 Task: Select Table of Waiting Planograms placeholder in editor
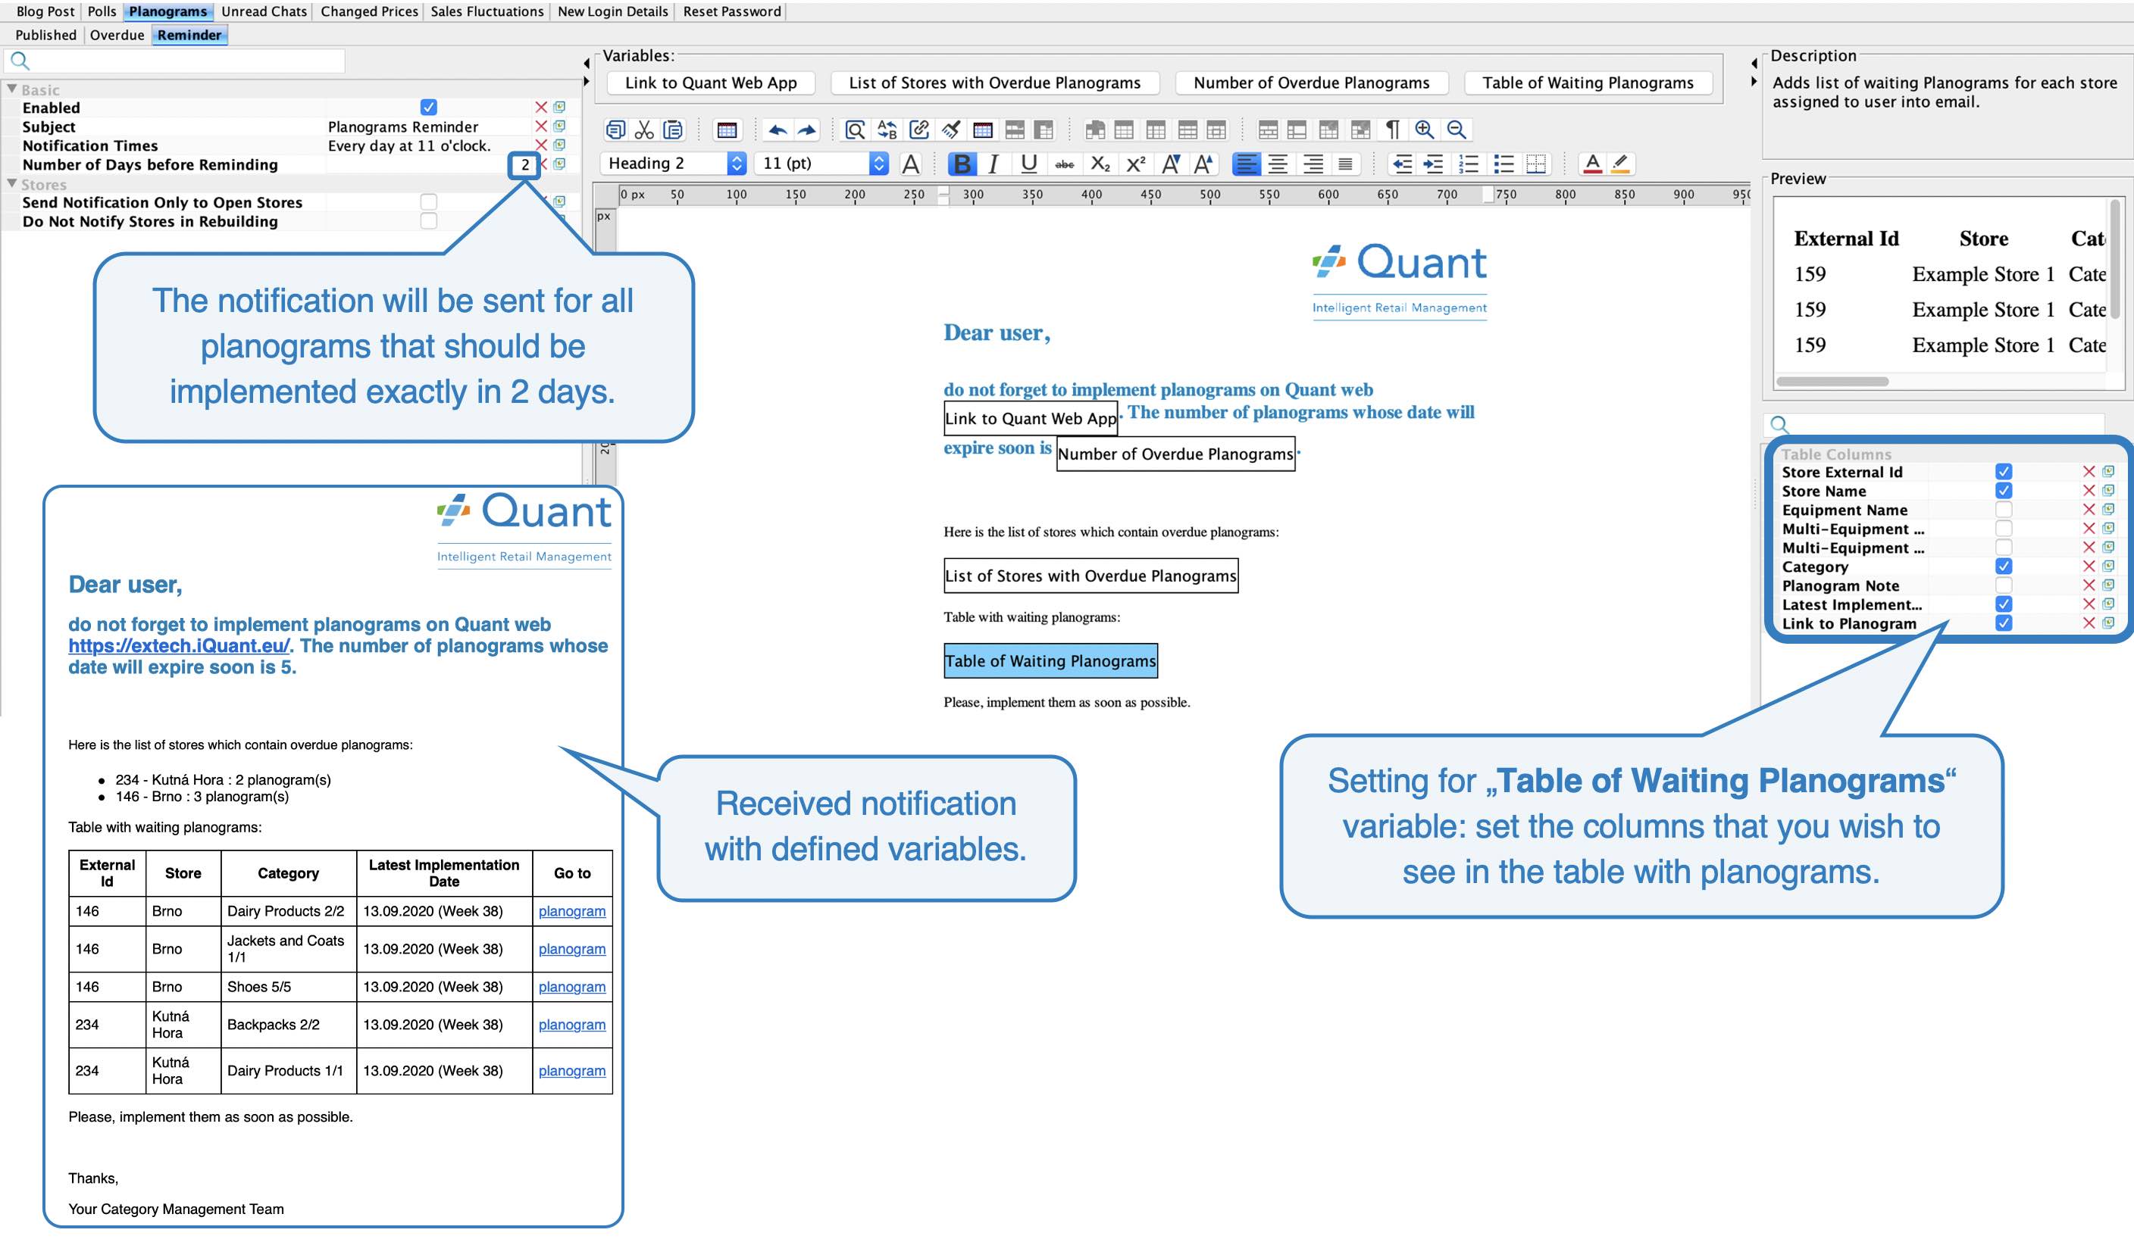(1050, 661)
